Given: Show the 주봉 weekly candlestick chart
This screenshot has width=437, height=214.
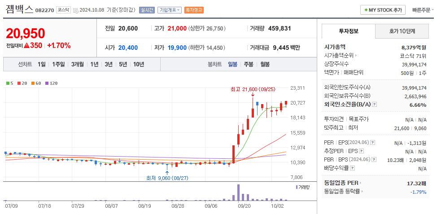Looking at the screenshot, I should point(248,64).
